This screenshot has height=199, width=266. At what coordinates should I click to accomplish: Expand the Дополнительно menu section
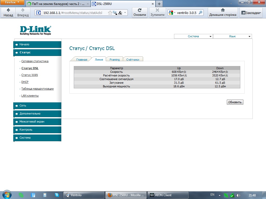(37, 113)
